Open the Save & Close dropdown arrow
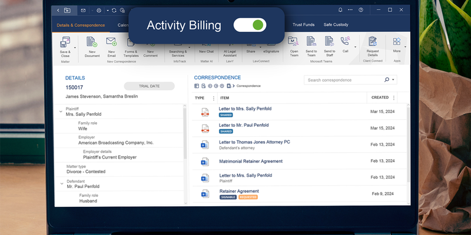Screen dimensions: 471x235 click(75, 48)
